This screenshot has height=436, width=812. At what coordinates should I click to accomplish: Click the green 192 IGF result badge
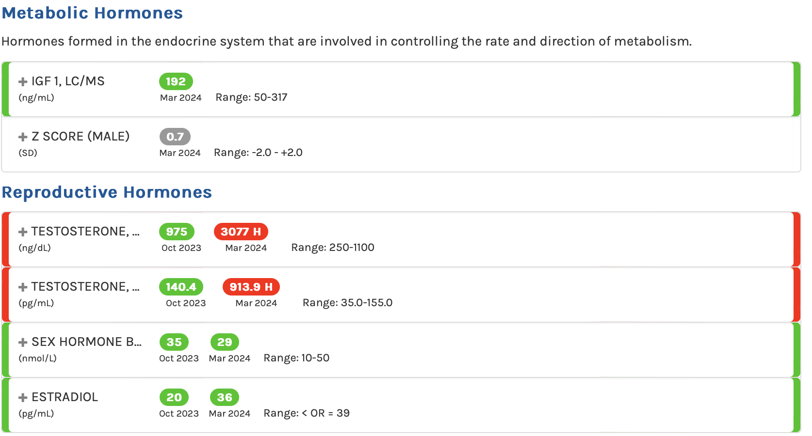(176, 81)
